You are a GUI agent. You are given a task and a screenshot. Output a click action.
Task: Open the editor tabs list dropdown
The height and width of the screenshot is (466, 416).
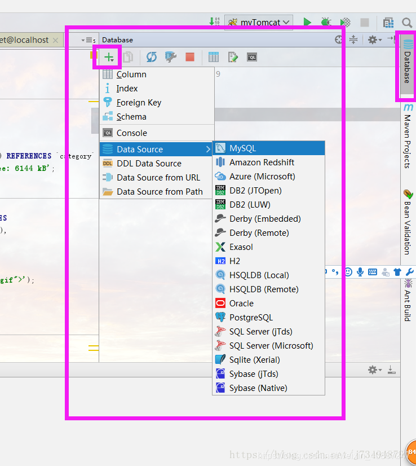(88, 40)
